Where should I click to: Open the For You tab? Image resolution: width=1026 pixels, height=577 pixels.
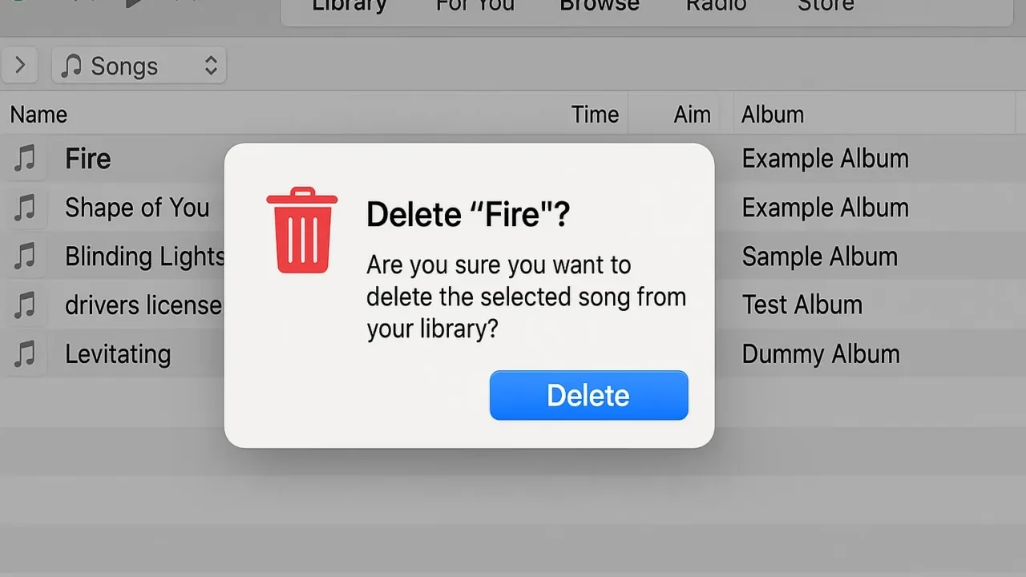pyautogui.click(x=475, y=6)
